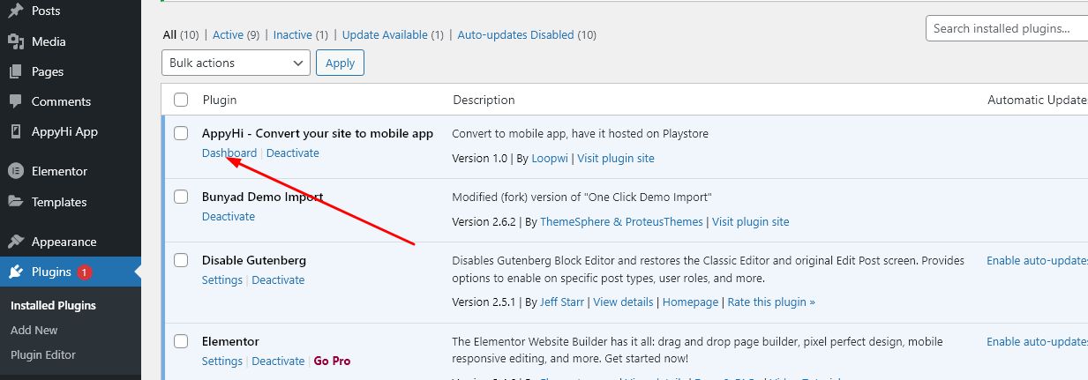The width and height of the screenshot is (1088, 380).
Task: Open the Bulk actions dropdown
Action: click(236, 63)
